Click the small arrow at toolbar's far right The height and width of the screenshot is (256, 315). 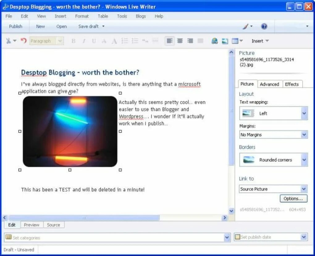coord(307,26)
